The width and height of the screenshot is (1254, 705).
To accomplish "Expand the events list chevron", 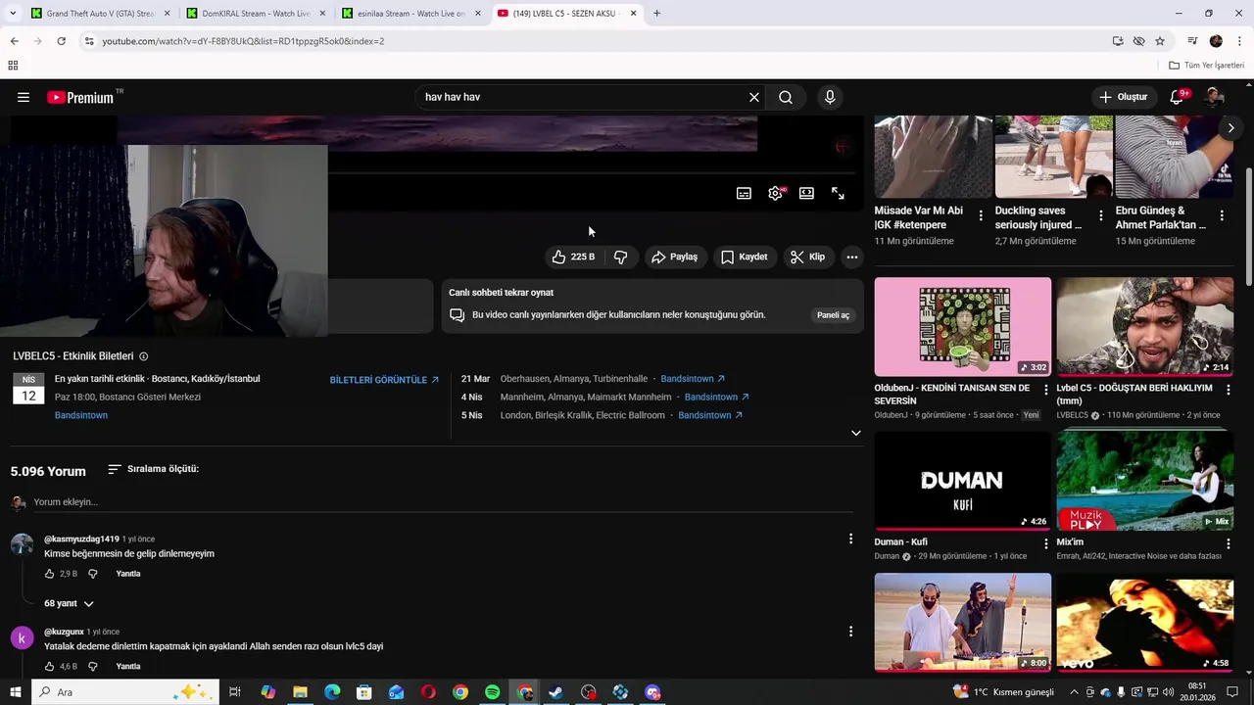I will point(855,433).
